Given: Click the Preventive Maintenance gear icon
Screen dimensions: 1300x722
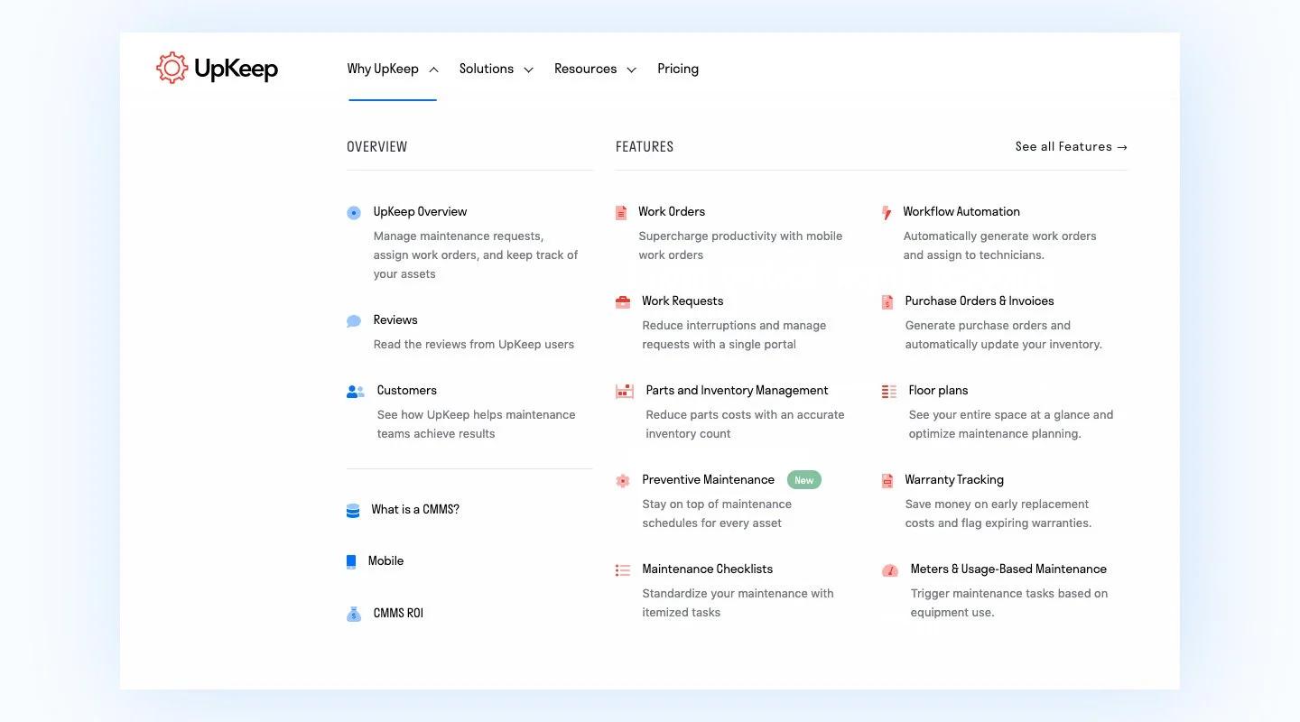Looking at the screenshot, I should point(622,480).
